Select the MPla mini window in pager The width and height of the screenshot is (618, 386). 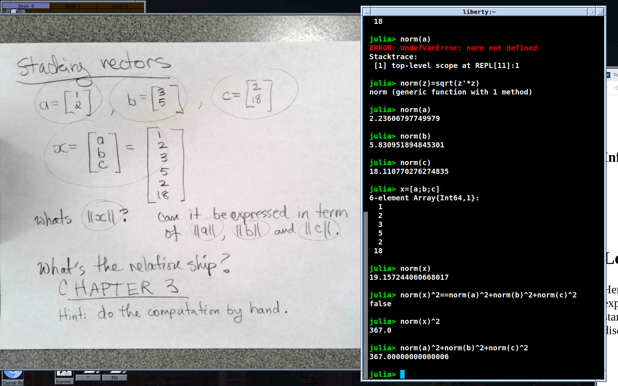click(7, 11)
